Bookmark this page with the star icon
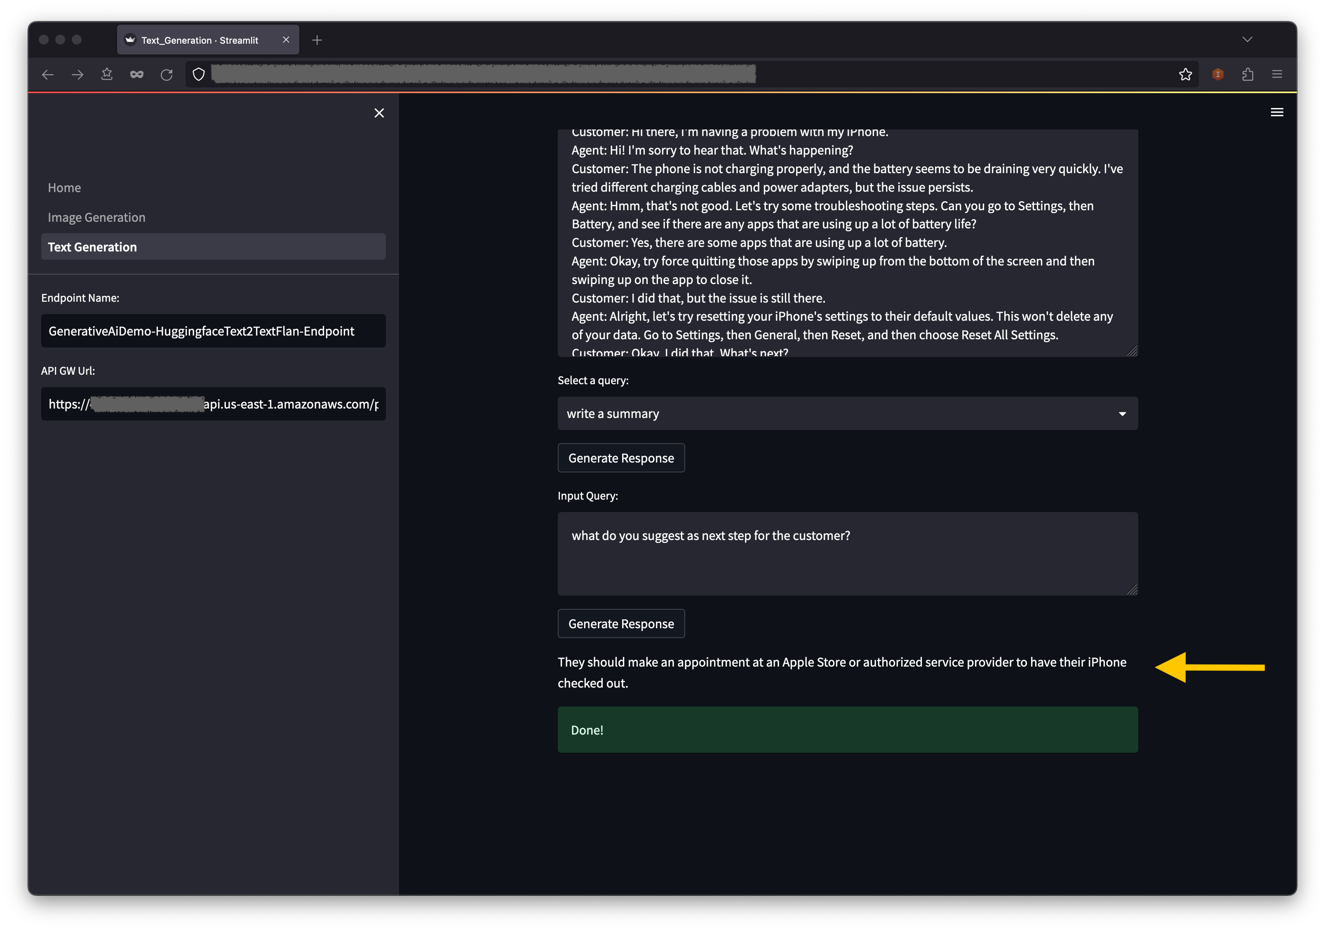 pyautogui.click(x=1185, y=75)
